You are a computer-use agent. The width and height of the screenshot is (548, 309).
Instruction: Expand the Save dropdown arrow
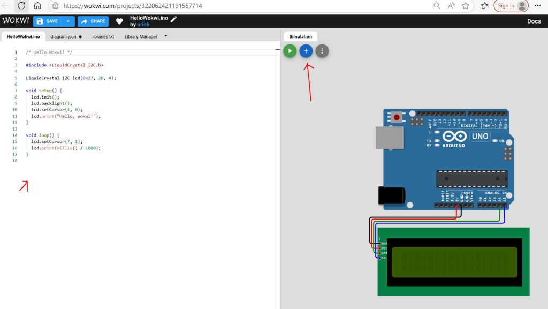click(68, 21)
